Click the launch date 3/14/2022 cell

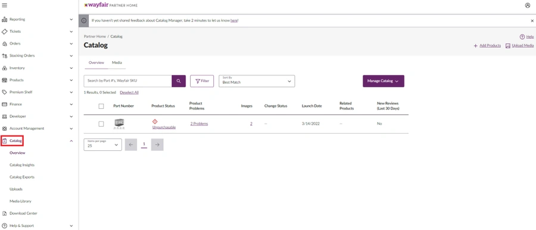click(x=311, y=124)
